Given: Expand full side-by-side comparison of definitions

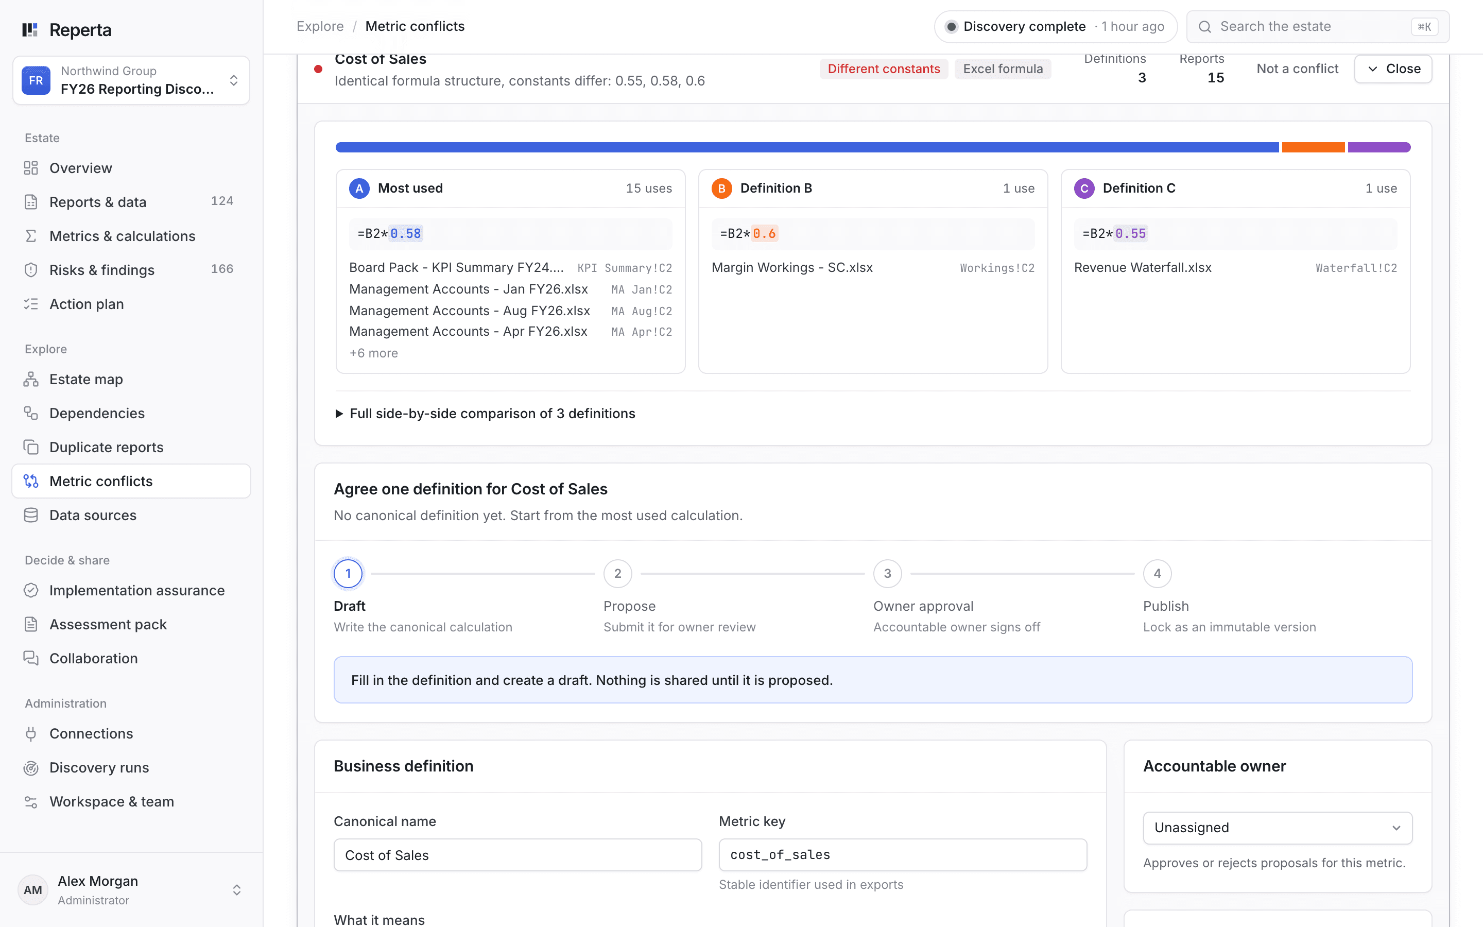Looking at the screenshot, I should point(486,414).
